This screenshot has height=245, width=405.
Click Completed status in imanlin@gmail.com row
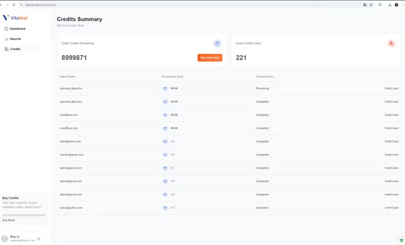click(262, 155)
